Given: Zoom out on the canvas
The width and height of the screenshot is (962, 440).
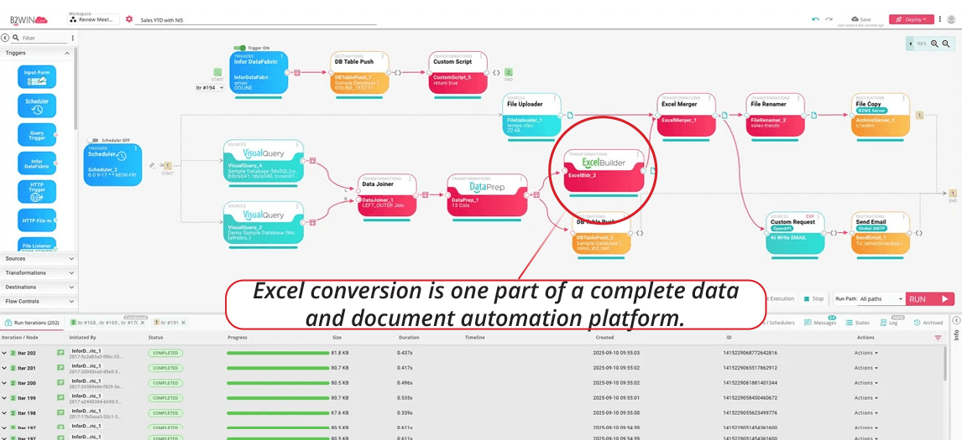Looking at the screenshot, I should tap(945, 44).
